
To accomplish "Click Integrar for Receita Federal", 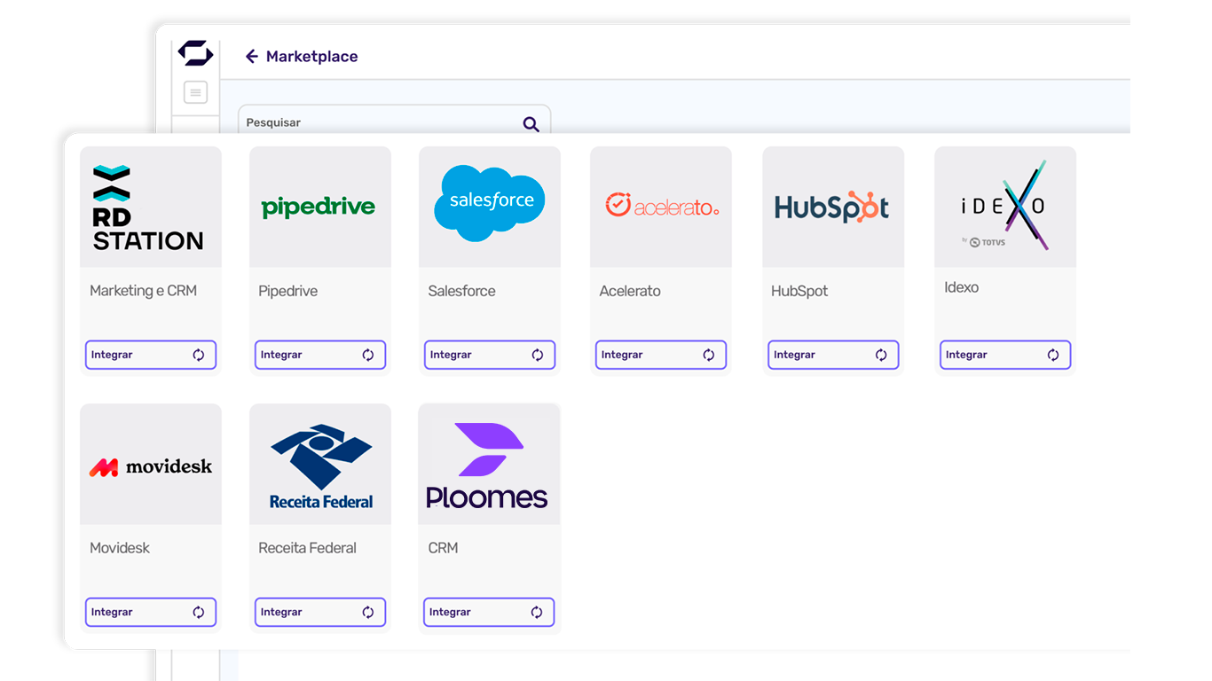I will click(x=320, y=612).
